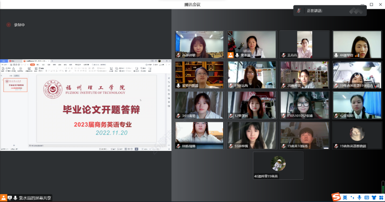Click muted mic icon in speaking banner
Image resolution: width=385 pixels, height=202 pixels.
click(x=299, y=11)
